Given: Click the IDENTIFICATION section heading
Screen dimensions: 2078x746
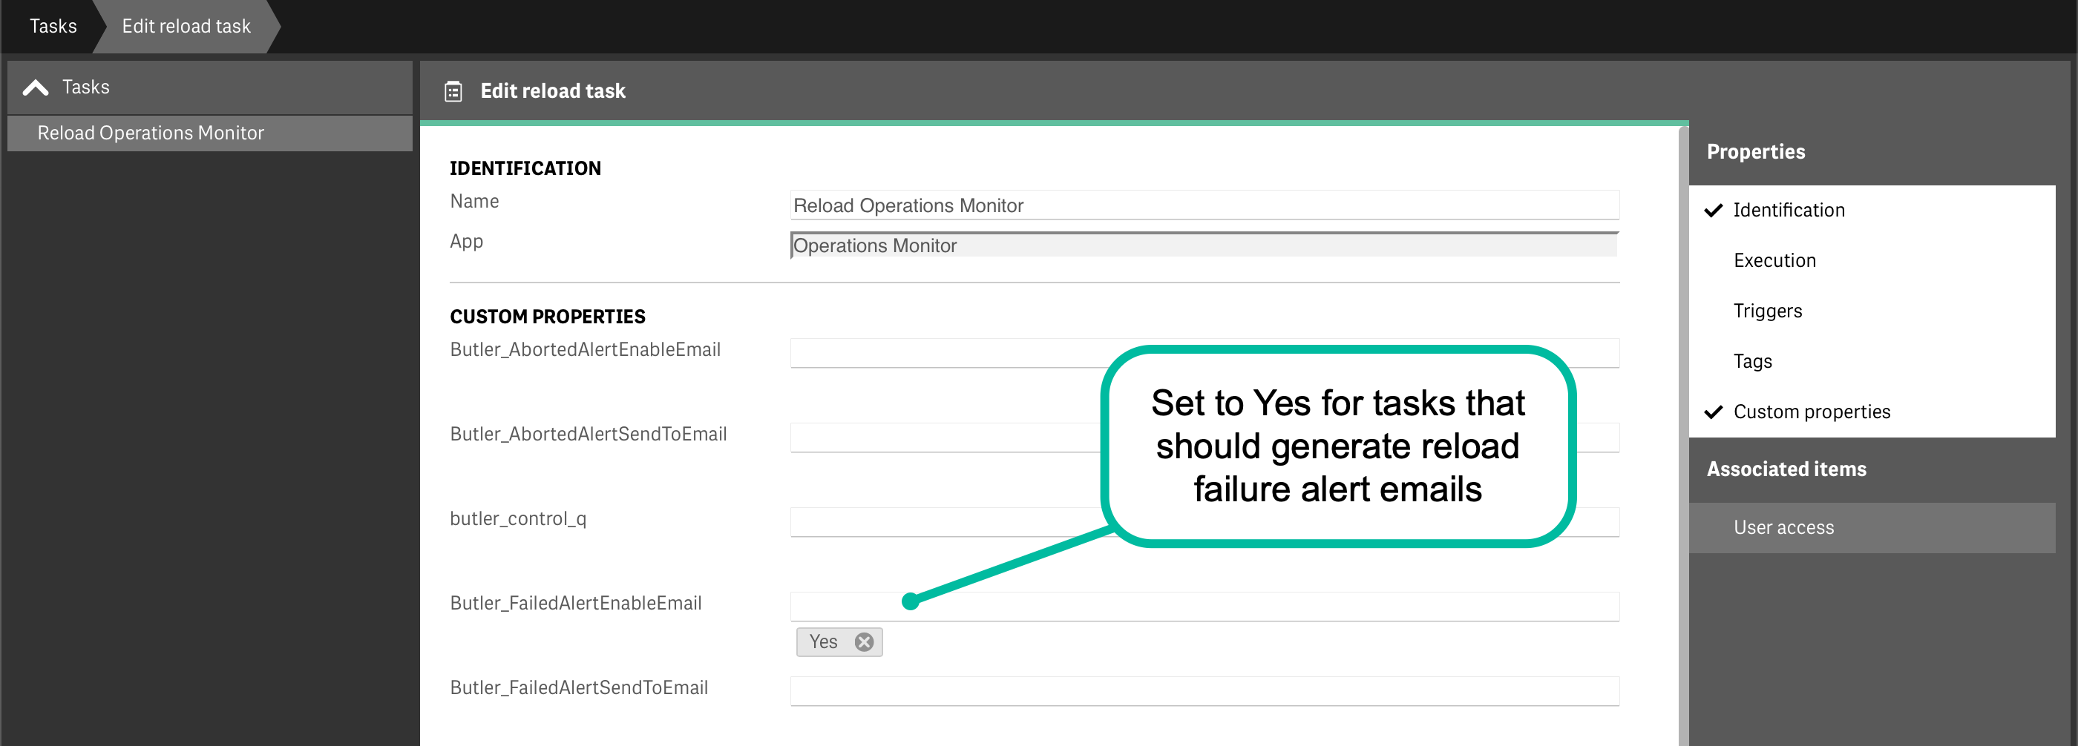Looking at the screenshot, I should click(x=525, y=168).
